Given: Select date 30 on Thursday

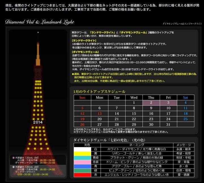Looking at the screenshot, I should click(x=151, y=125).
